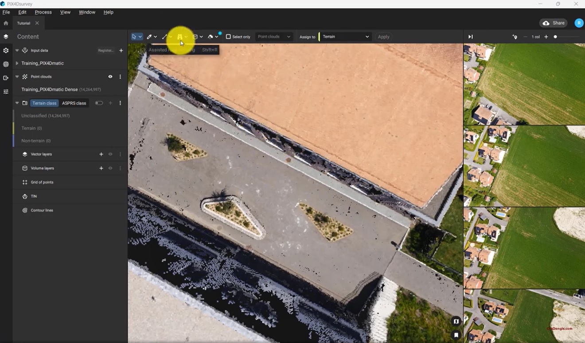Switch to ASPRS class tab
Viewport: 585px width, 343px height.
(x=74, y=103)
